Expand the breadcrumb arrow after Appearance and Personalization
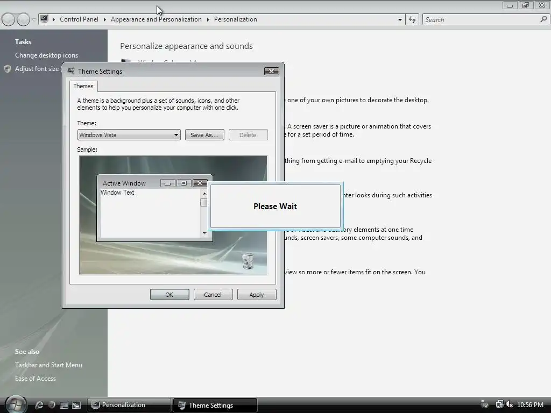The height and width of the screenshot is (413, 551). [x=208, y=19]
